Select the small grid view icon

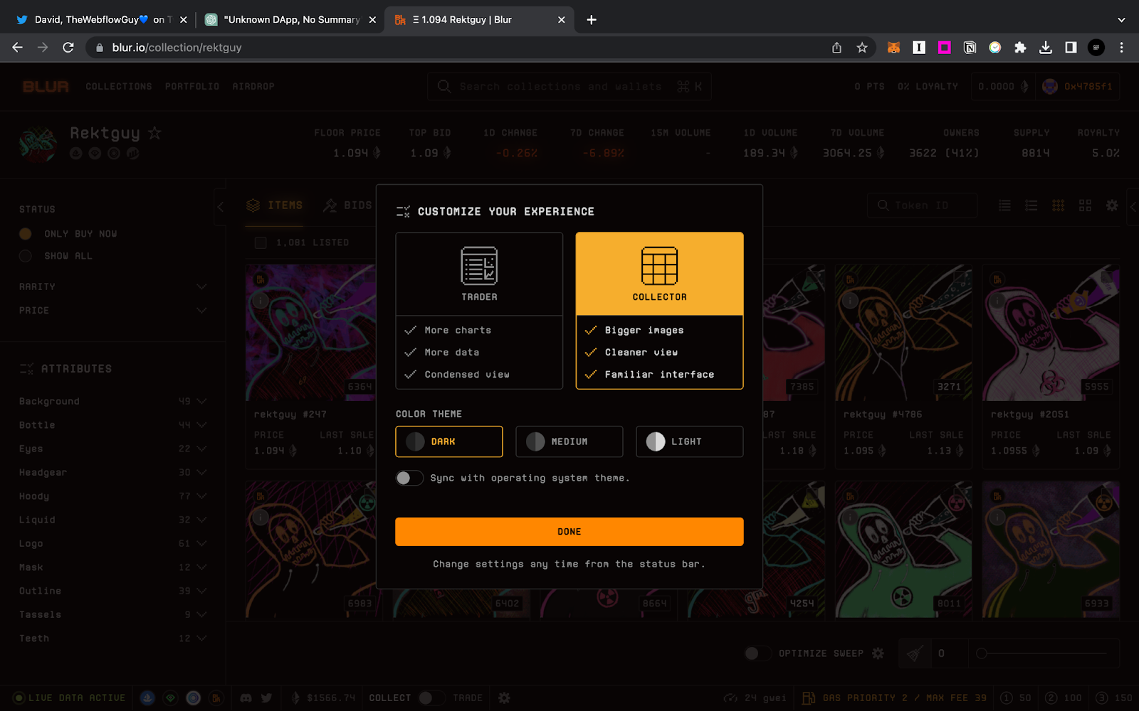[x=1059, y=205]
